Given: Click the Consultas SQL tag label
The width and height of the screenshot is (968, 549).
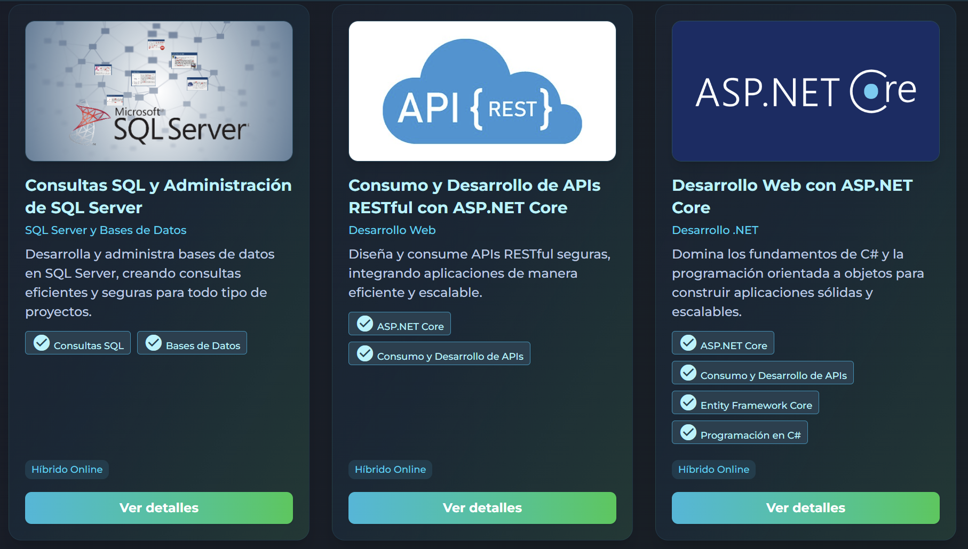Looking at the screenshot, I should [89, 346].
